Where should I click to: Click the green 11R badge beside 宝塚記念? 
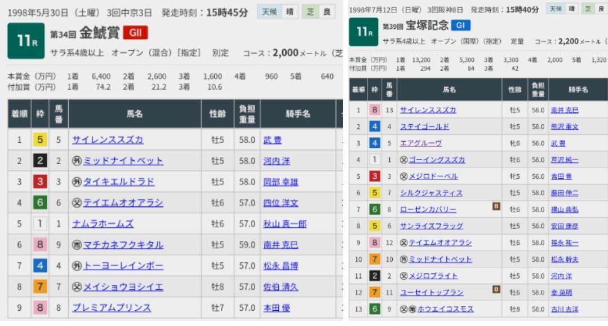[363, 32]
